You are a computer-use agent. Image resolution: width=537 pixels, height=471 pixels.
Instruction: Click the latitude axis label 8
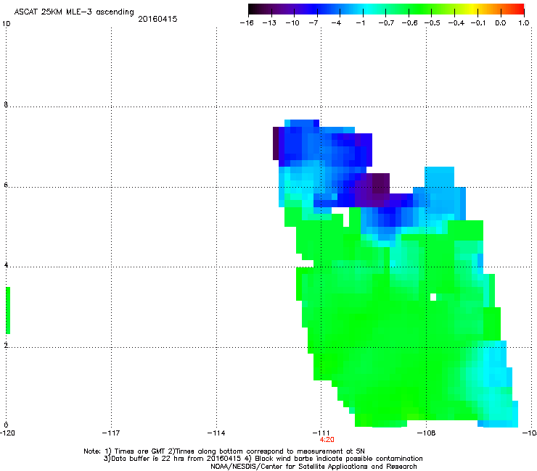click(6, 104)
